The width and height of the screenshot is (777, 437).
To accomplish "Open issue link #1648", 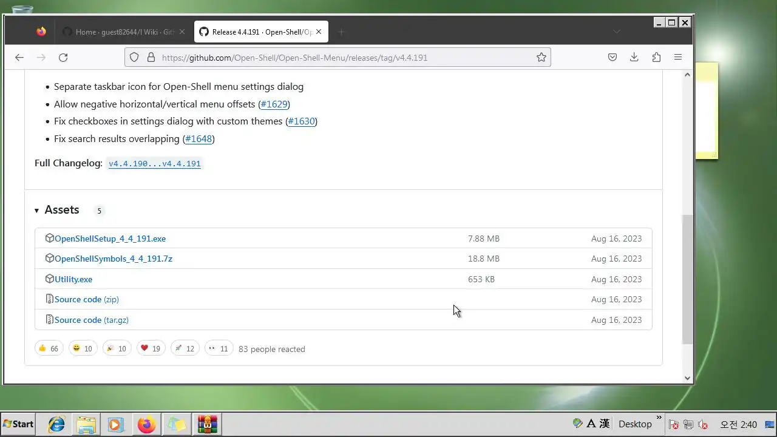I will (198, 139).
